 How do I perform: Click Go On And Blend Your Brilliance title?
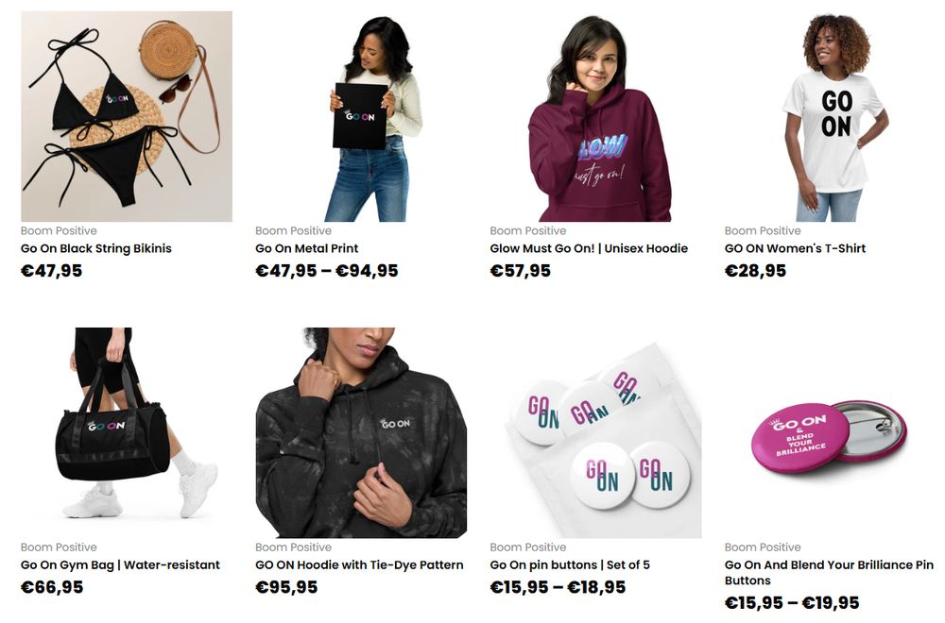(x=829, y=572)
